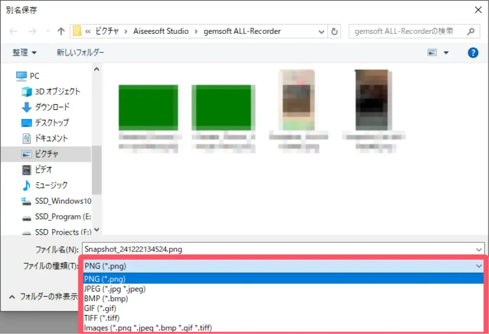Expand the view options dropdown arrow
This screenshot has width=489, height=334.
[x=446, y=52]
